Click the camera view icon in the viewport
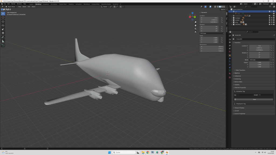 [195, 29]
